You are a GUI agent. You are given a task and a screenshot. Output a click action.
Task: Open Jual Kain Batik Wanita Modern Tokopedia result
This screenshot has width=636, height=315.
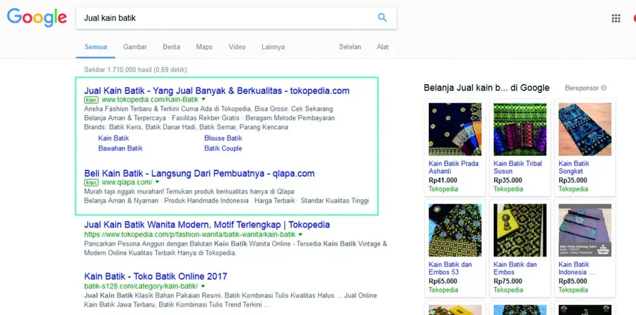tap(207, 225)
